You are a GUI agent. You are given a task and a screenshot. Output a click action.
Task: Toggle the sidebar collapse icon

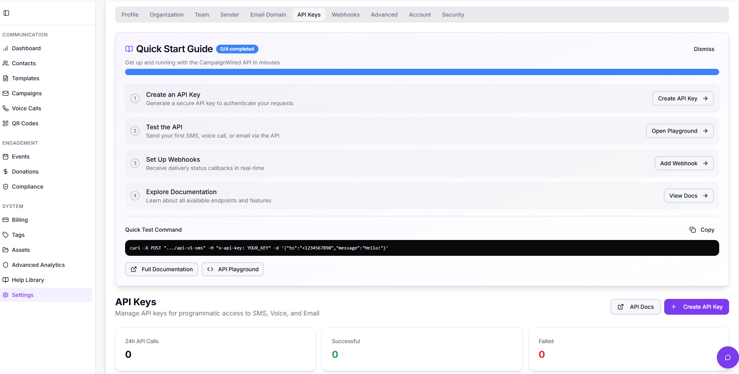tap(6, 13)
